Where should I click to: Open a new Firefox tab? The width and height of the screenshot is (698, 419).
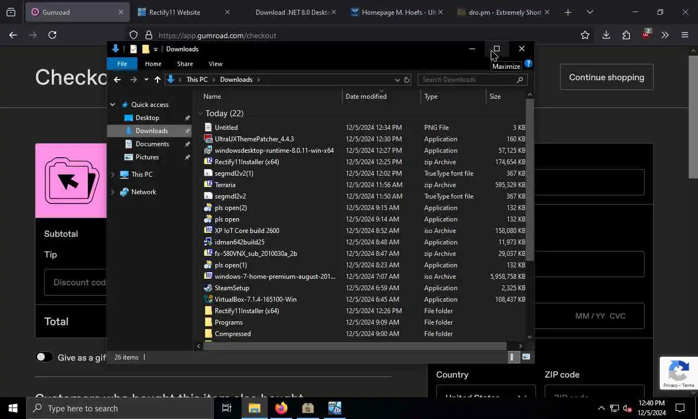[568, 12]
